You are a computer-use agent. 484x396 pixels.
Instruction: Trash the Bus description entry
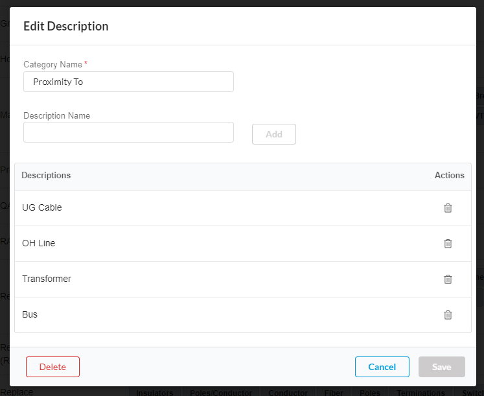coord(447,315)
